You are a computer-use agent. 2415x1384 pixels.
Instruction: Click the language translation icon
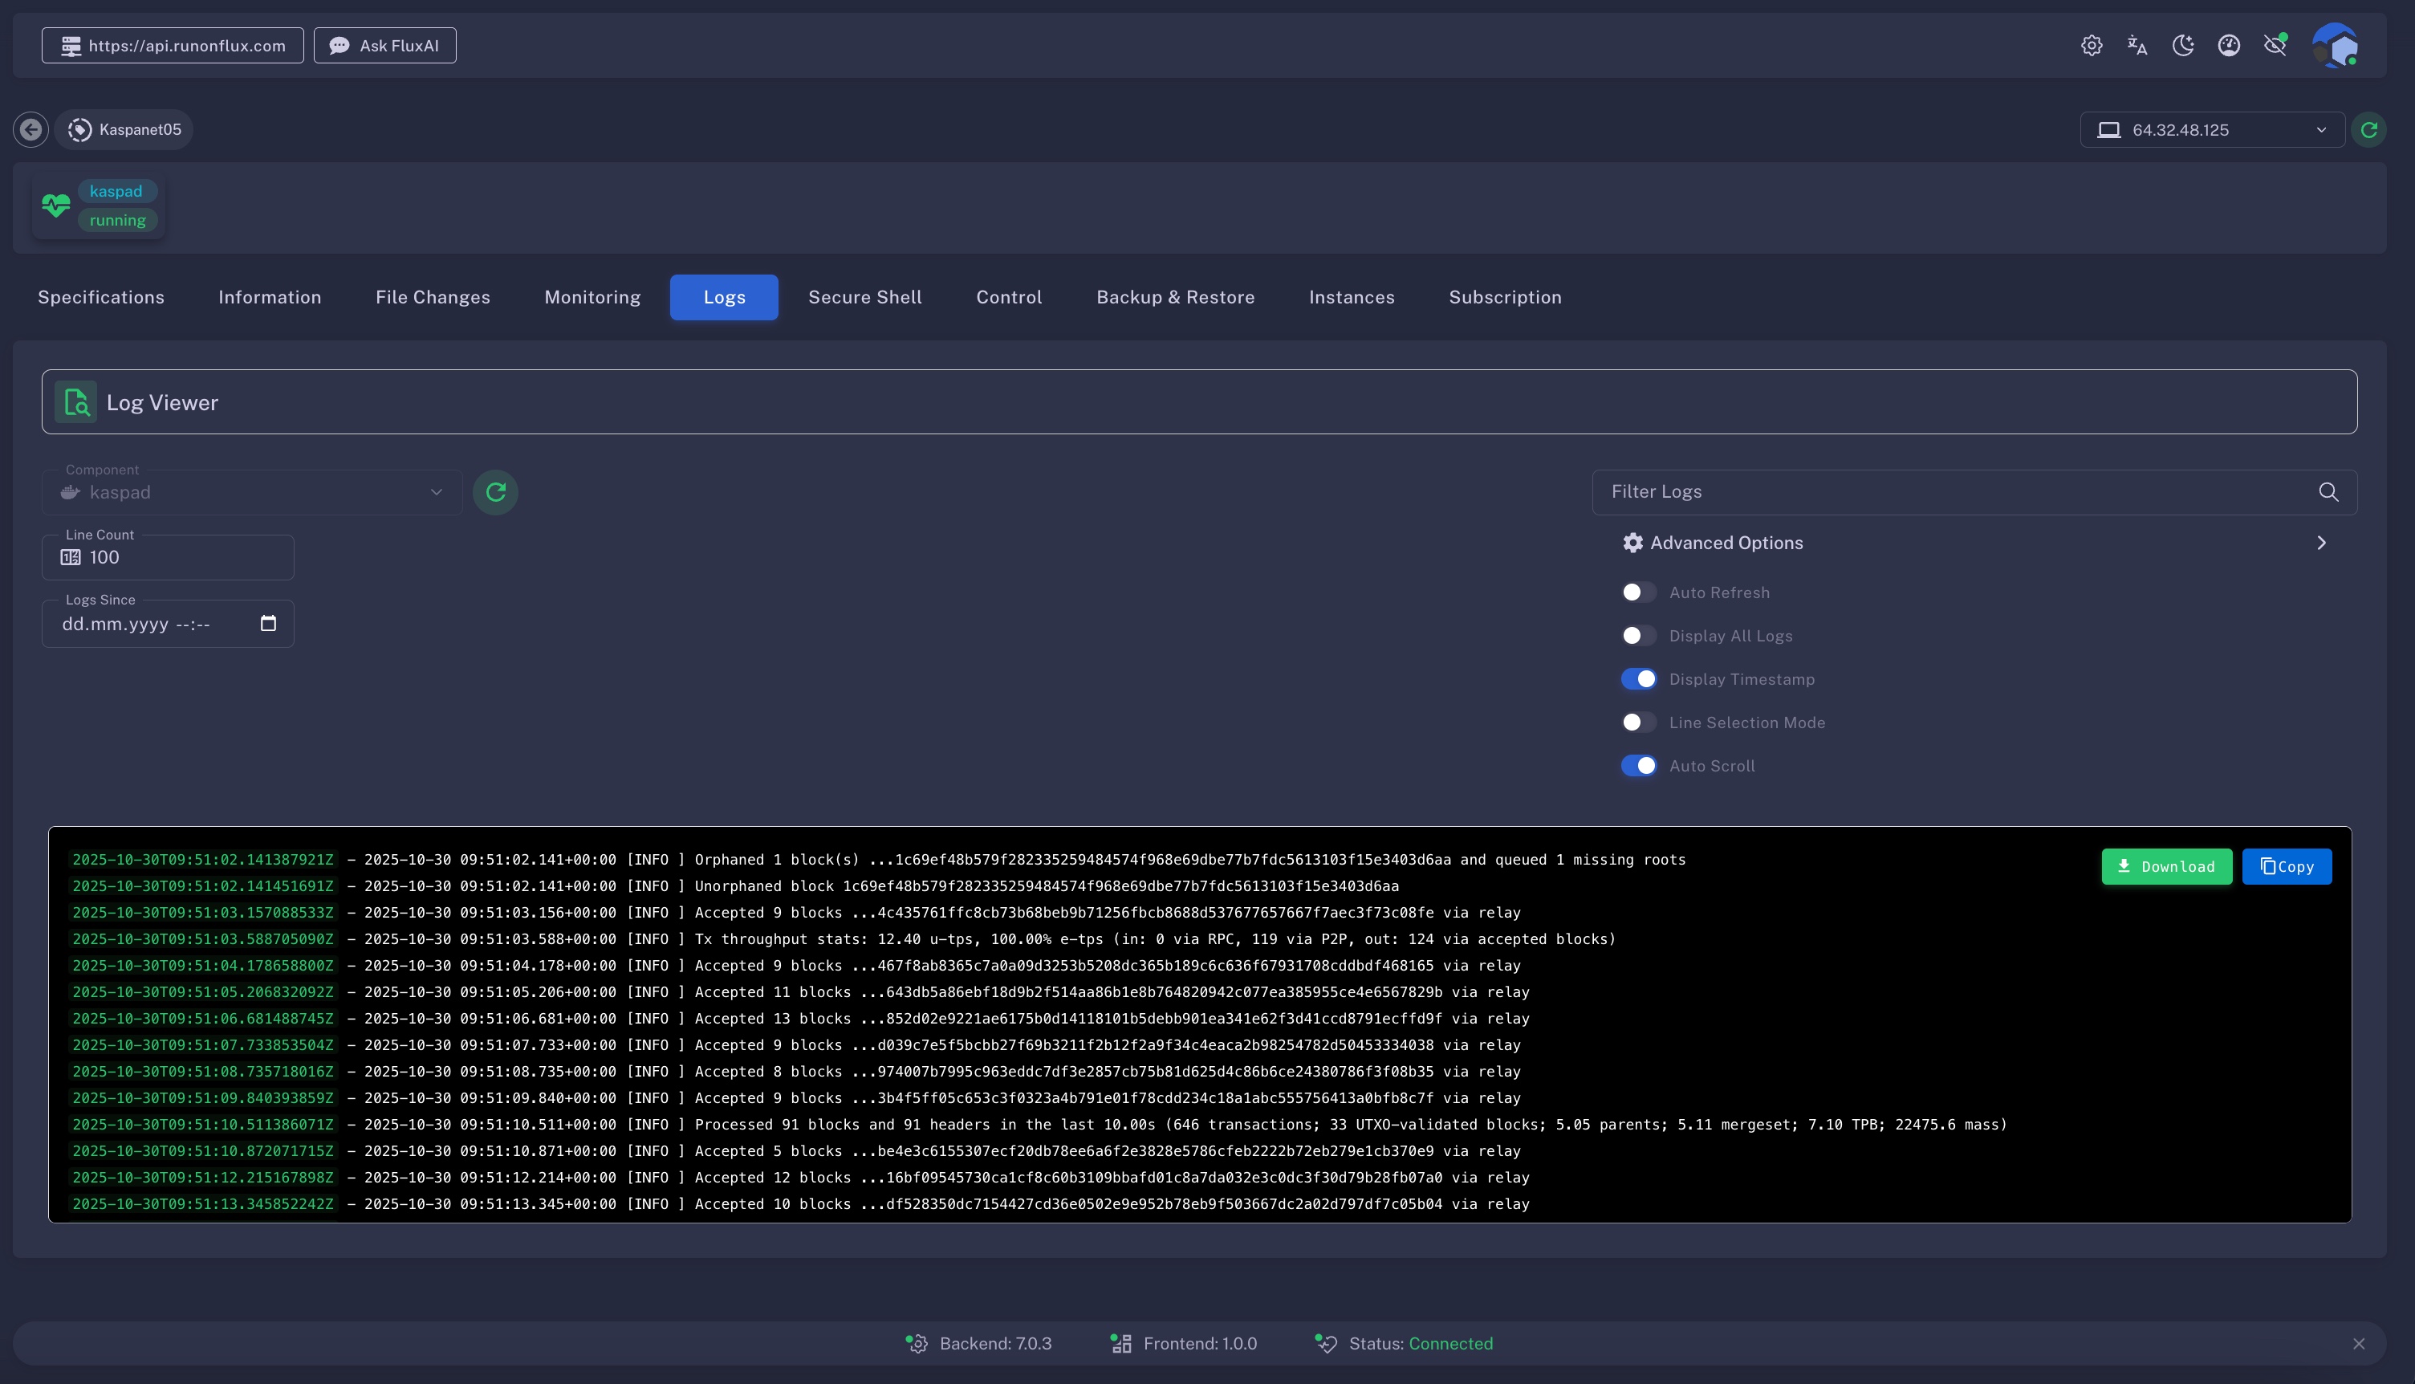tap(2137, 46)
